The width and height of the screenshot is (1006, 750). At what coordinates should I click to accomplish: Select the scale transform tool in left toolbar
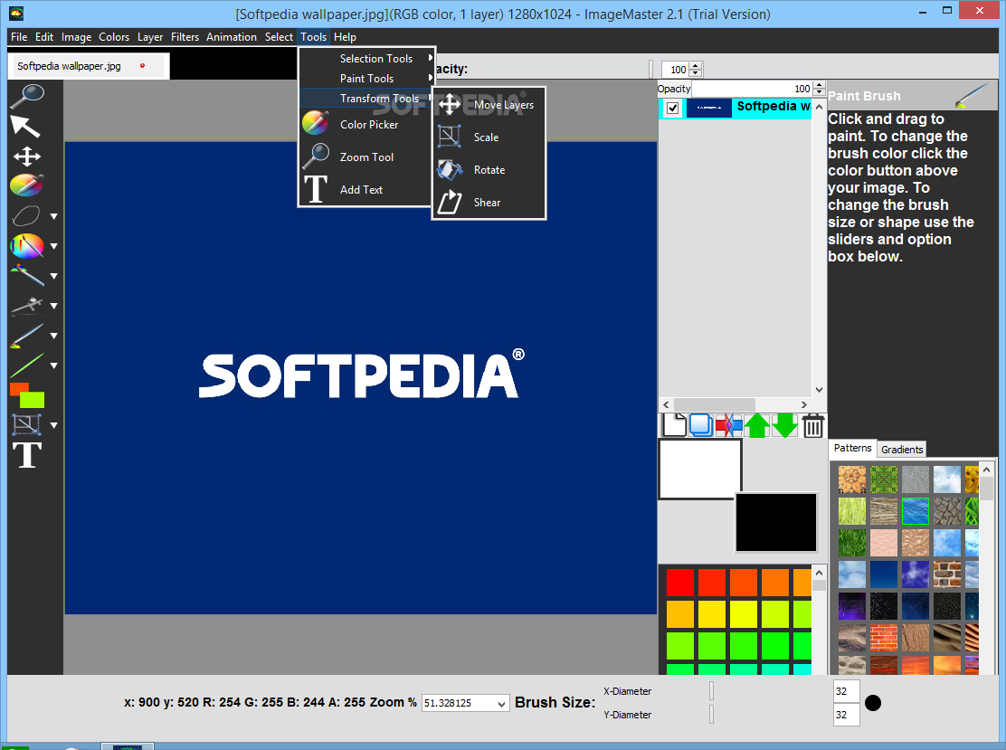click(x=27, y=424)
